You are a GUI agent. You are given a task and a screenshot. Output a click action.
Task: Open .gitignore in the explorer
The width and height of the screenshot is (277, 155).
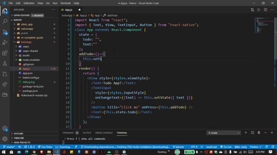coord(28,64)
